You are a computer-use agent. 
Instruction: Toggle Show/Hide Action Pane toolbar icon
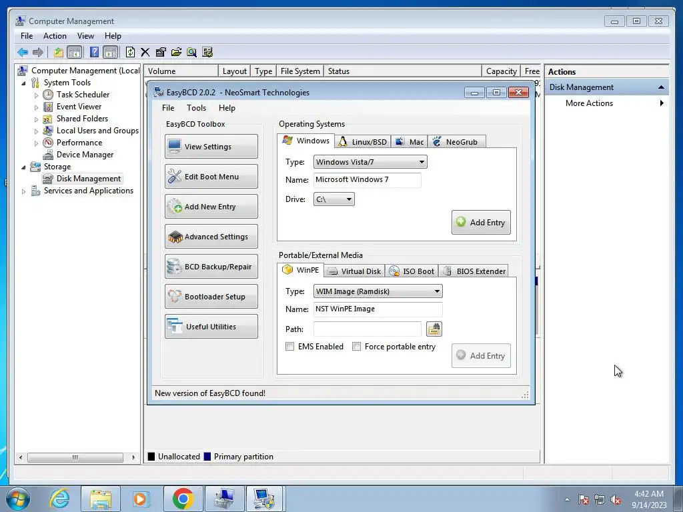click(111, 52)
